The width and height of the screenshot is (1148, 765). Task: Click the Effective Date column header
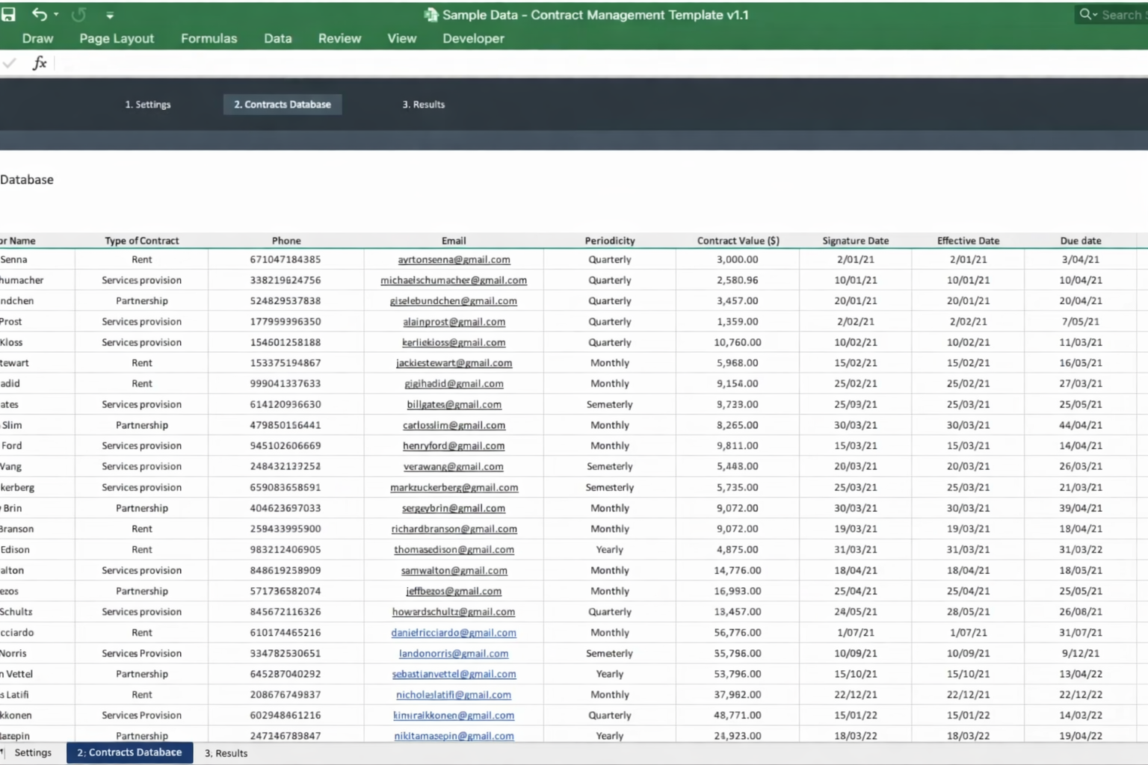[x=969, y=241]
